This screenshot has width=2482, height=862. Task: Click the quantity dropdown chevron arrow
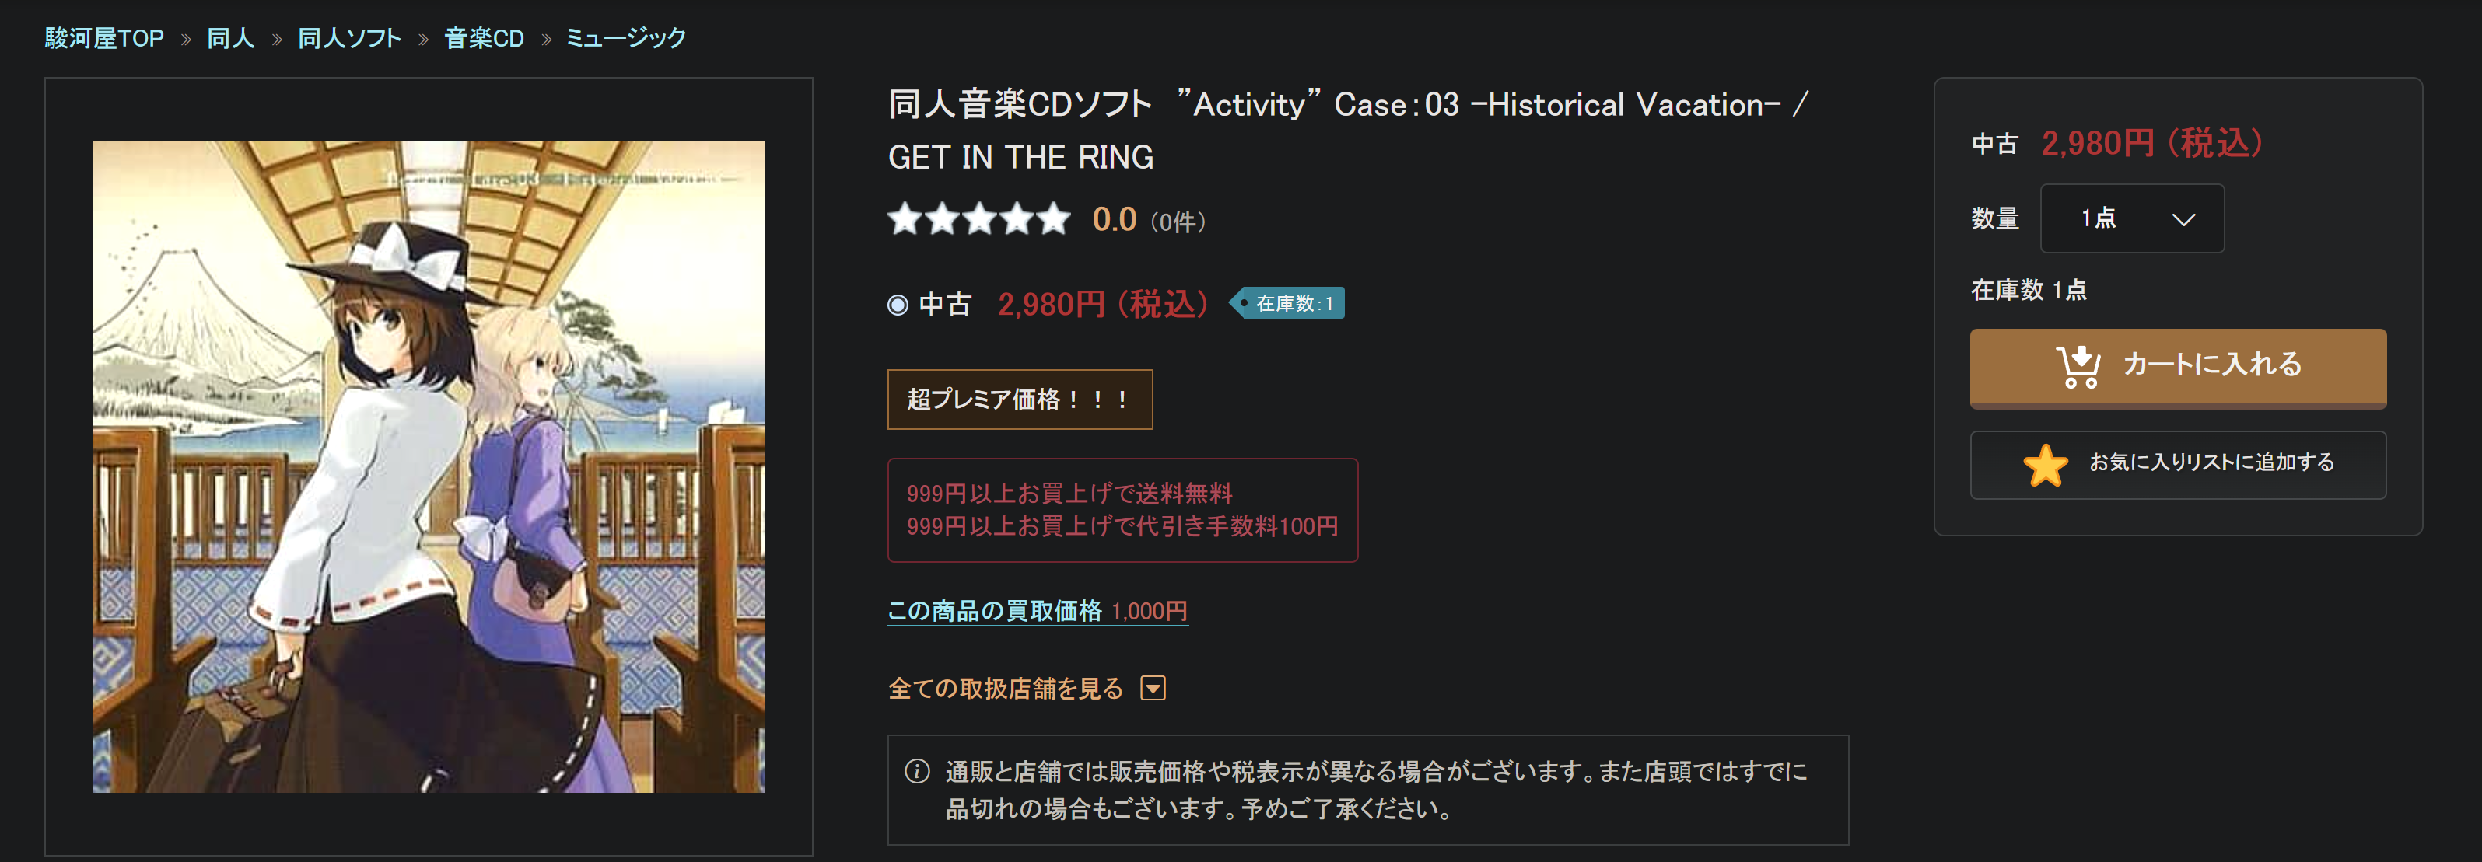point(2183,220)
